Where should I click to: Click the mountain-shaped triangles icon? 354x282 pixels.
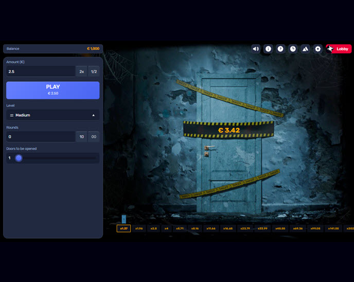pyautogui.click(x=305, y=49)
